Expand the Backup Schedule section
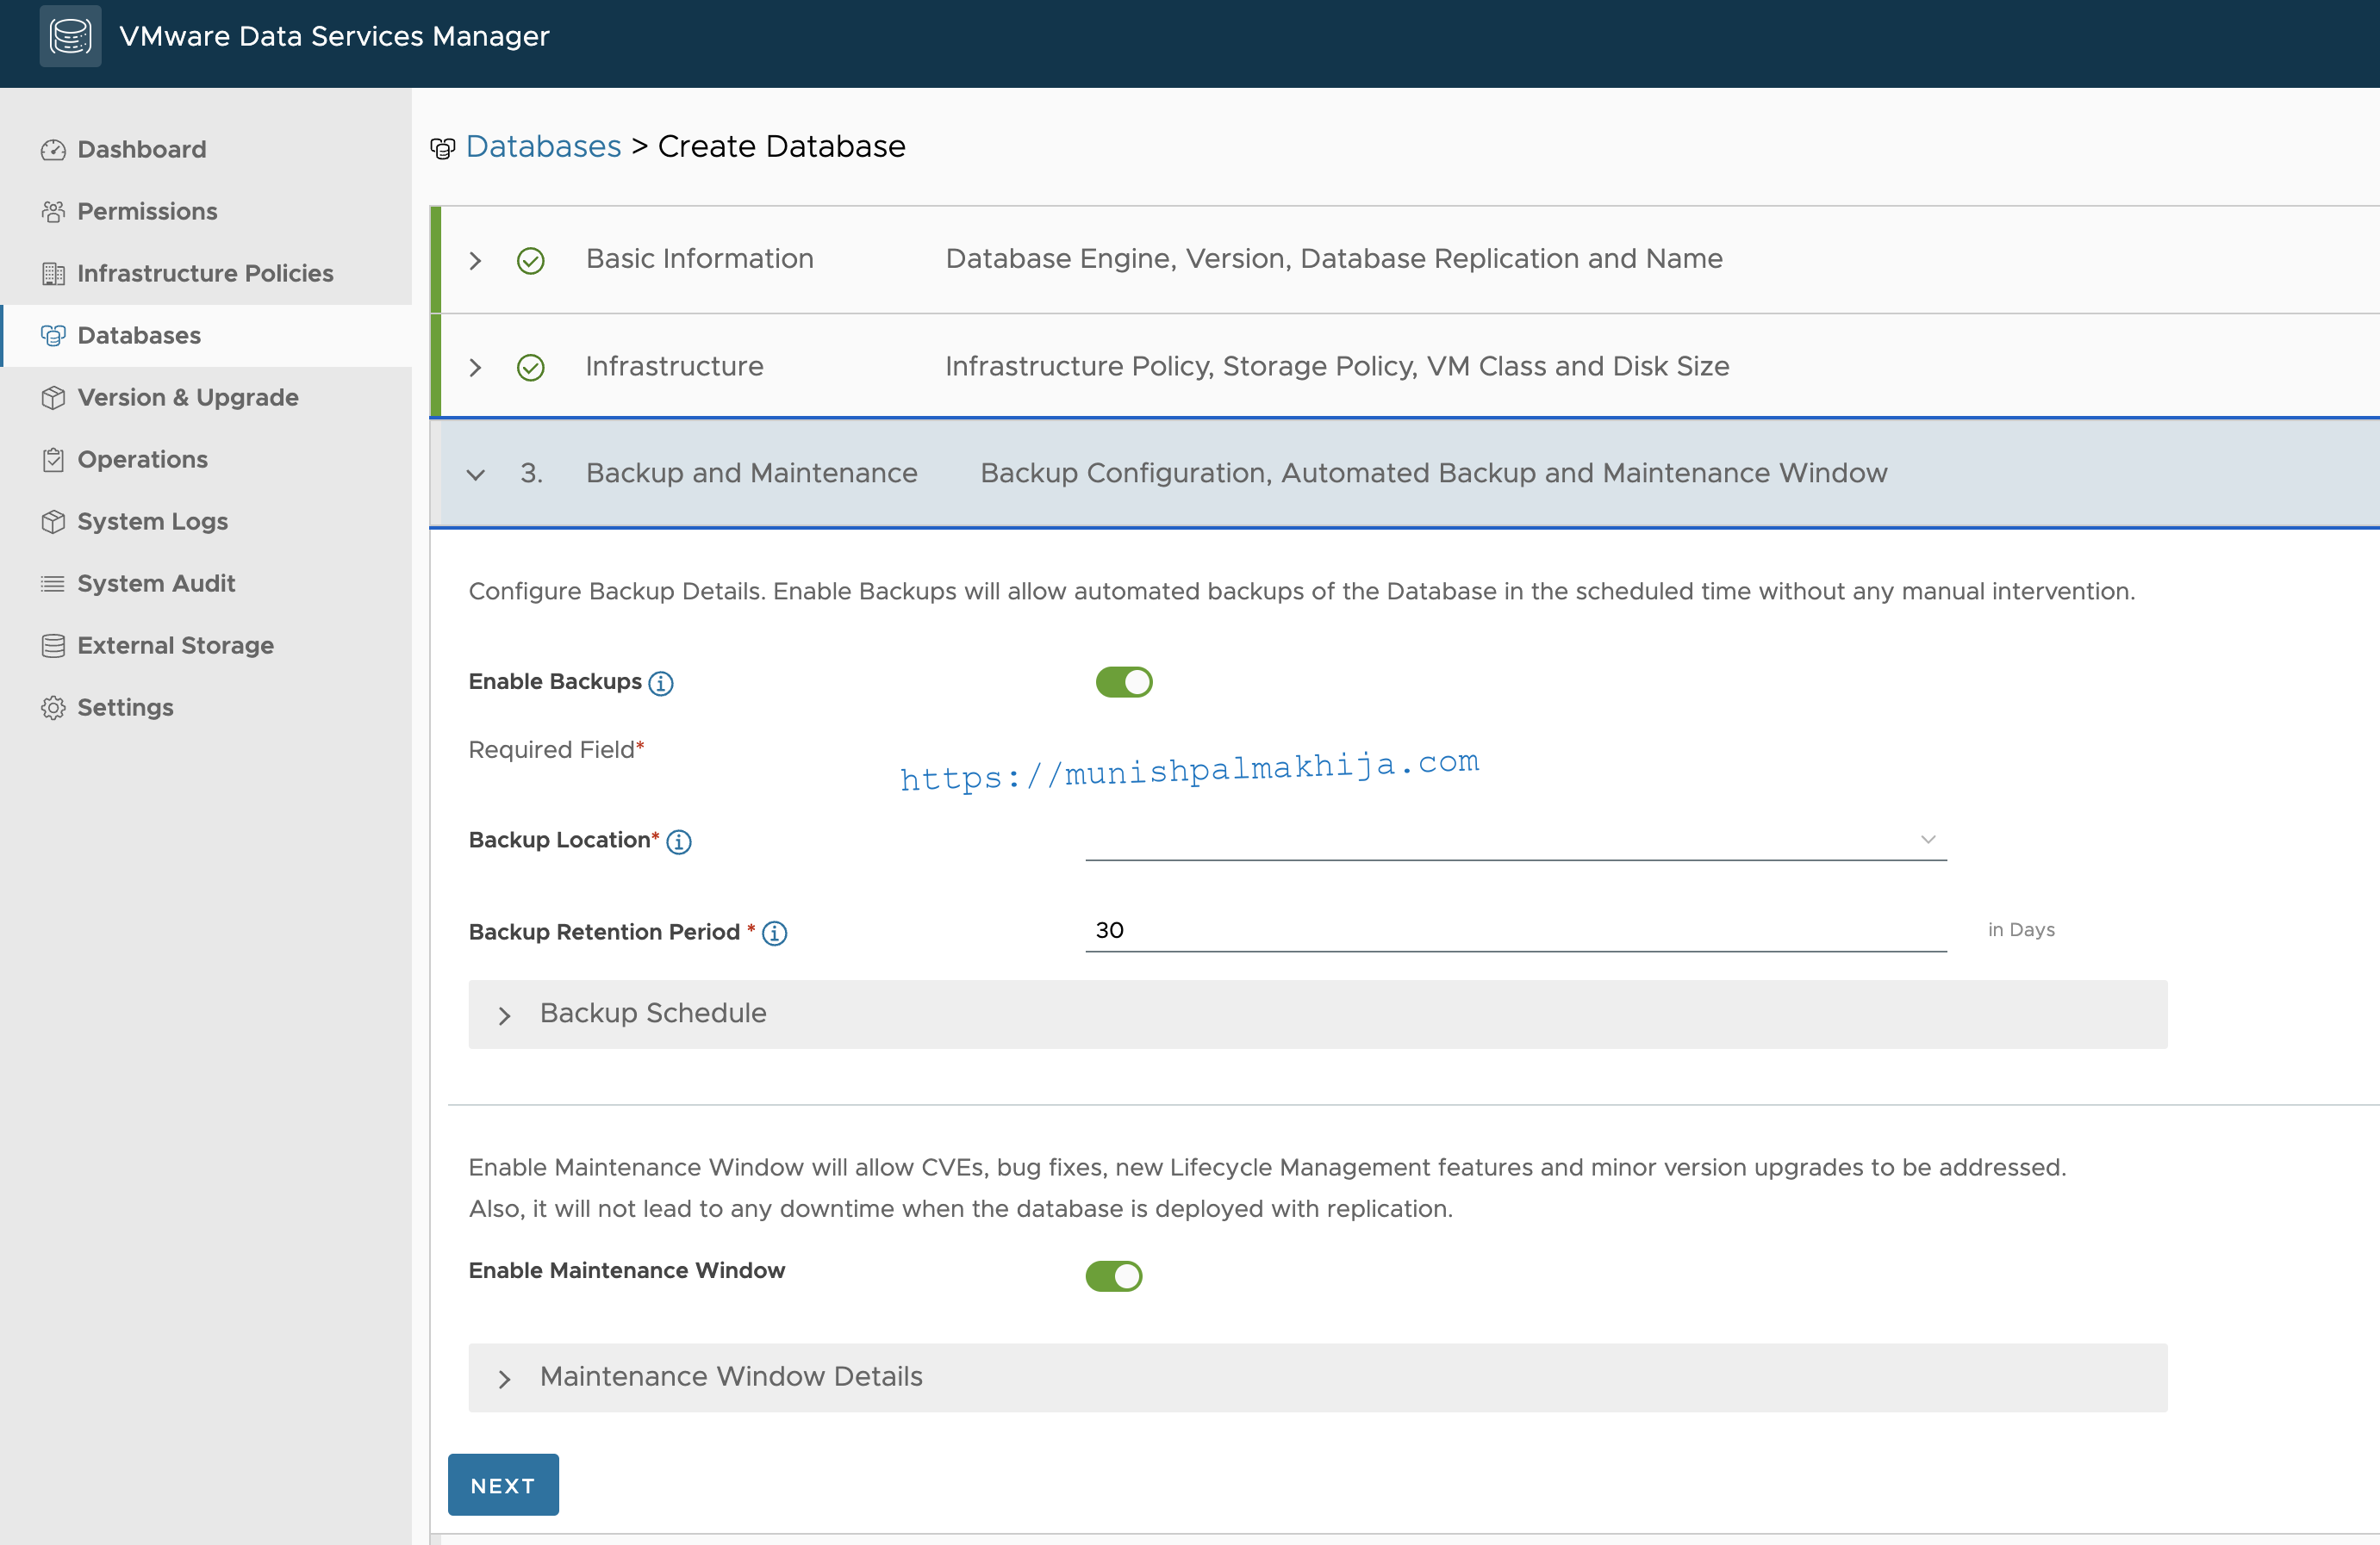This screenshot has height=1545, width=2380. tap(1318, 1014)
